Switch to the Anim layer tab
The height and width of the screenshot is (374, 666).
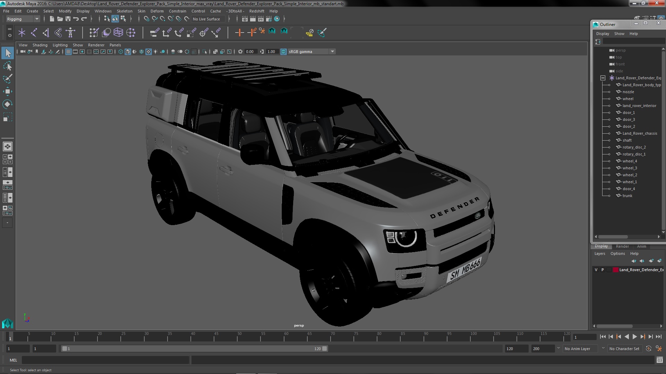641,246
